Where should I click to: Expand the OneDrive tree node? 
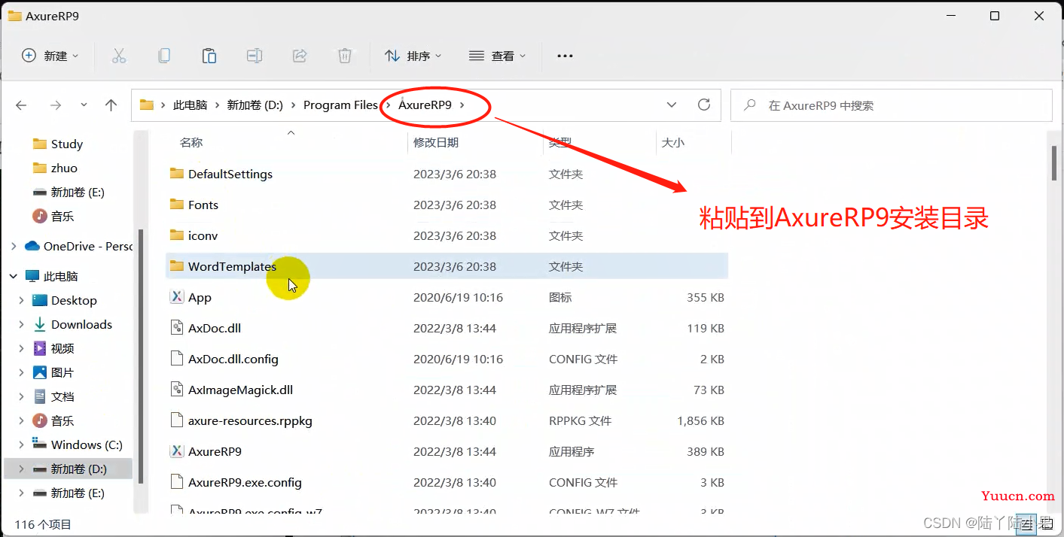click(x=14, y=246)
